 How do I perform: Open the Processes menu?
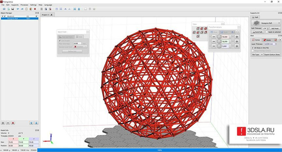click(x=24, y=5)
